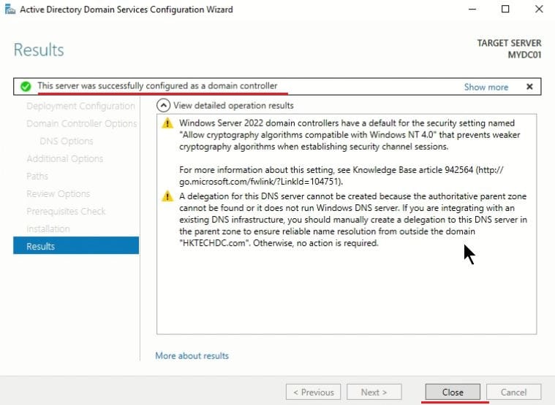The width and height of the screenshot is (555, 405).
Task: Select Results step in sidebar
Action: [x=76, y=246]
